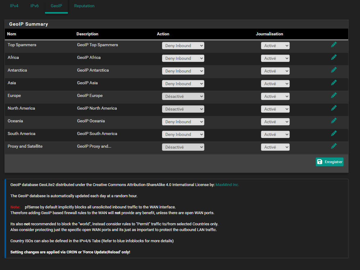
Task: Open Action dropdown for South America
Action: pos(183,134)
